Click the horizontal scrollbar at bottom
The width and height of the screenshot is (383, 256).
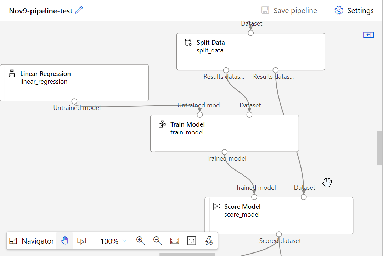pos(187,254)
